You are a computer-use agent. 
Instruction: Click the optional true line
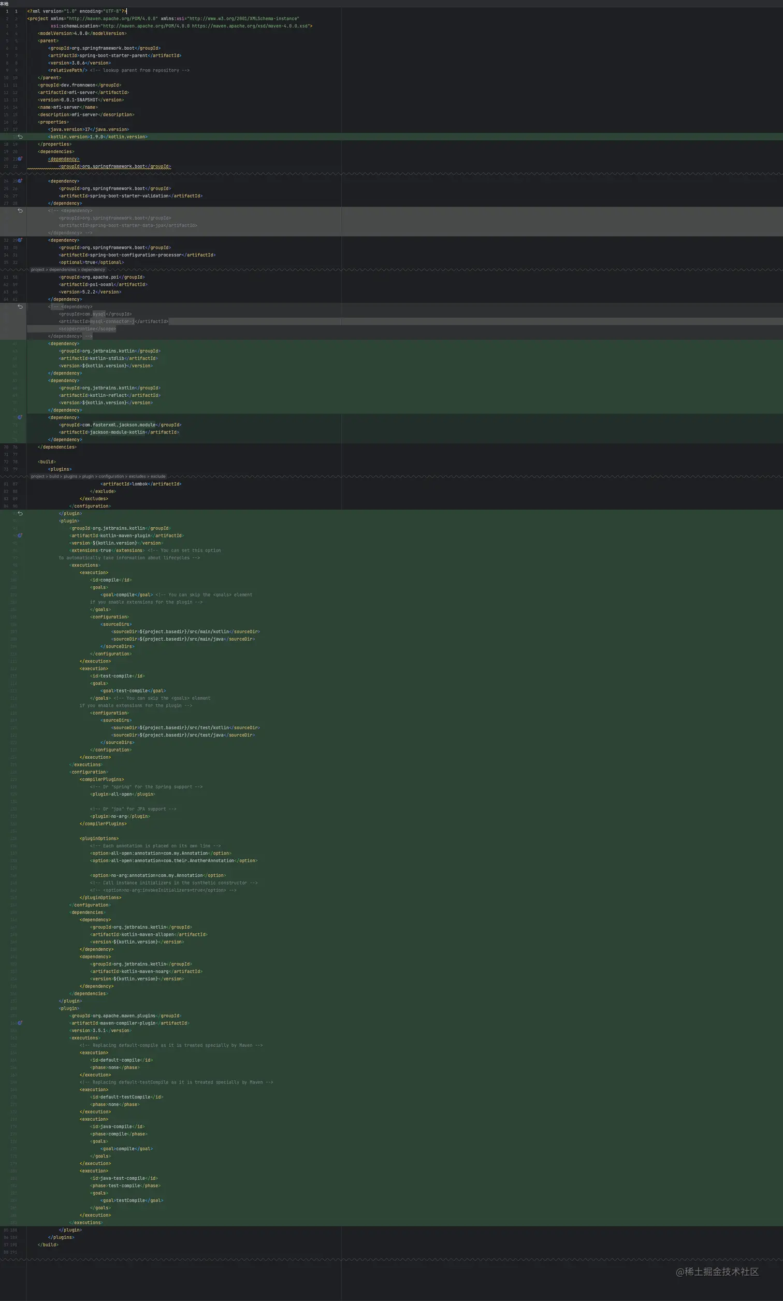coord(91,262)
